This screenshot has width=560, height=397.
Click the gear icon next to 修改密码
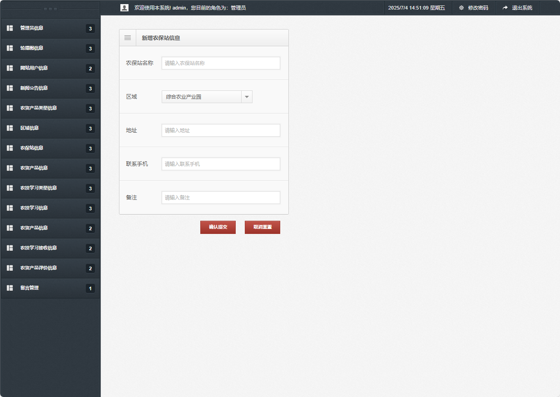[461, 8]
